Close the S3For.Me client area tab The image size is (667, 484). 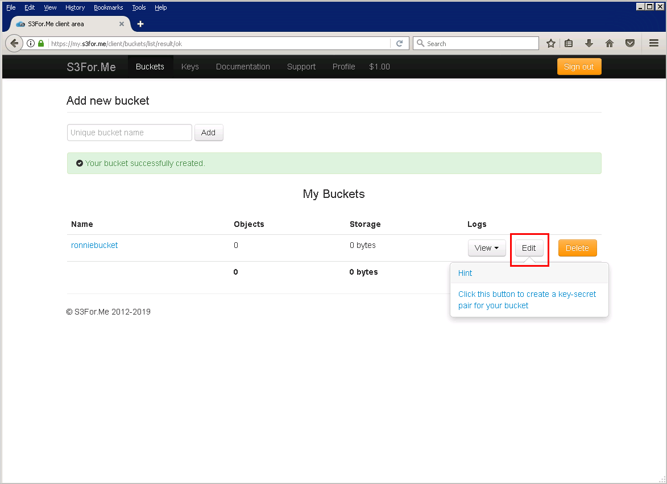point(122,24)
